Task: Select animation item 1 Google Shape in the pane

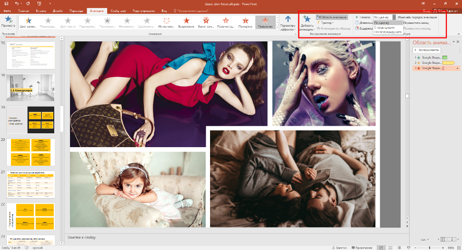Action: point(436,58)
